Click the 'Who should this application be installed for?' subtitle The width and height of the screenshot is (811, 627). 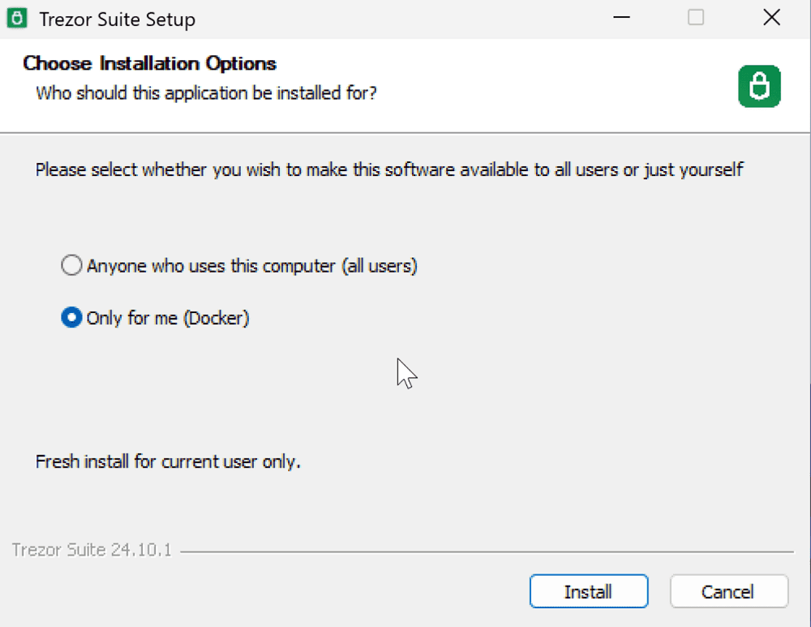206,93
